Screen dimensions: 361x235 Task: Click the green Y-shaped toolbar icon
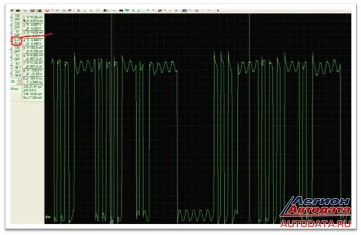tap(79, 11)
